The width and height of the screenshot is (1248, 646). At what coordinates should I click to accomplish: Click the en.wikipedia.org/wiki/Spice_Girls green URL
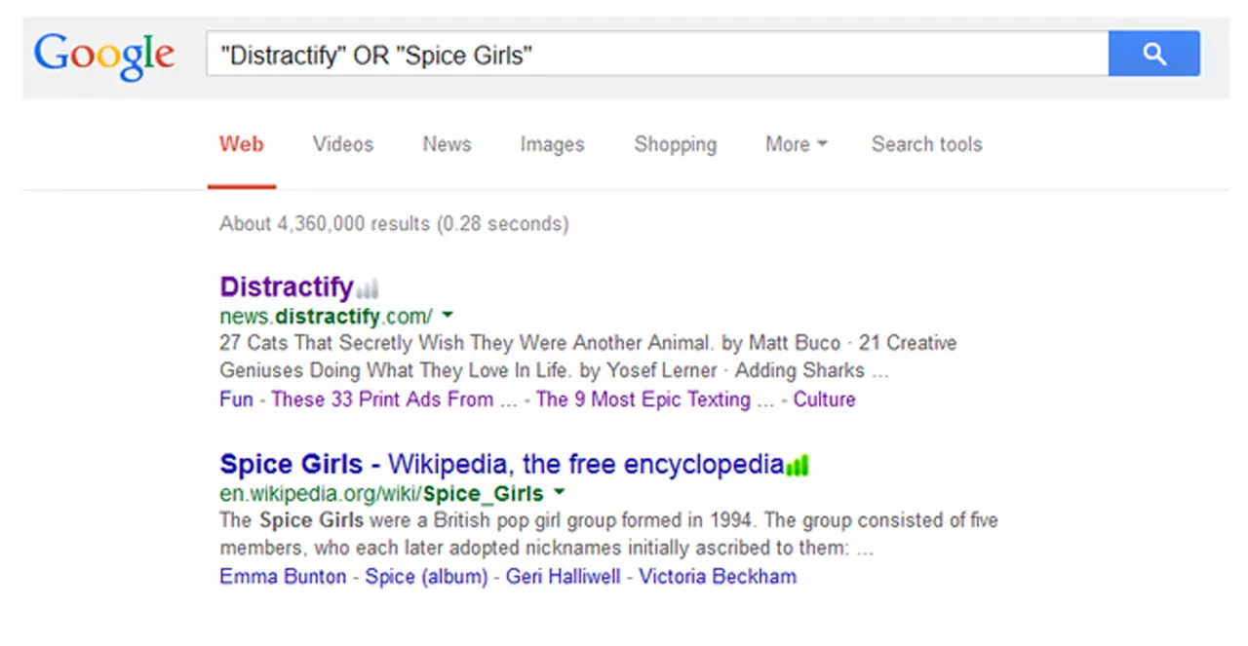click(x=382, y=494)
